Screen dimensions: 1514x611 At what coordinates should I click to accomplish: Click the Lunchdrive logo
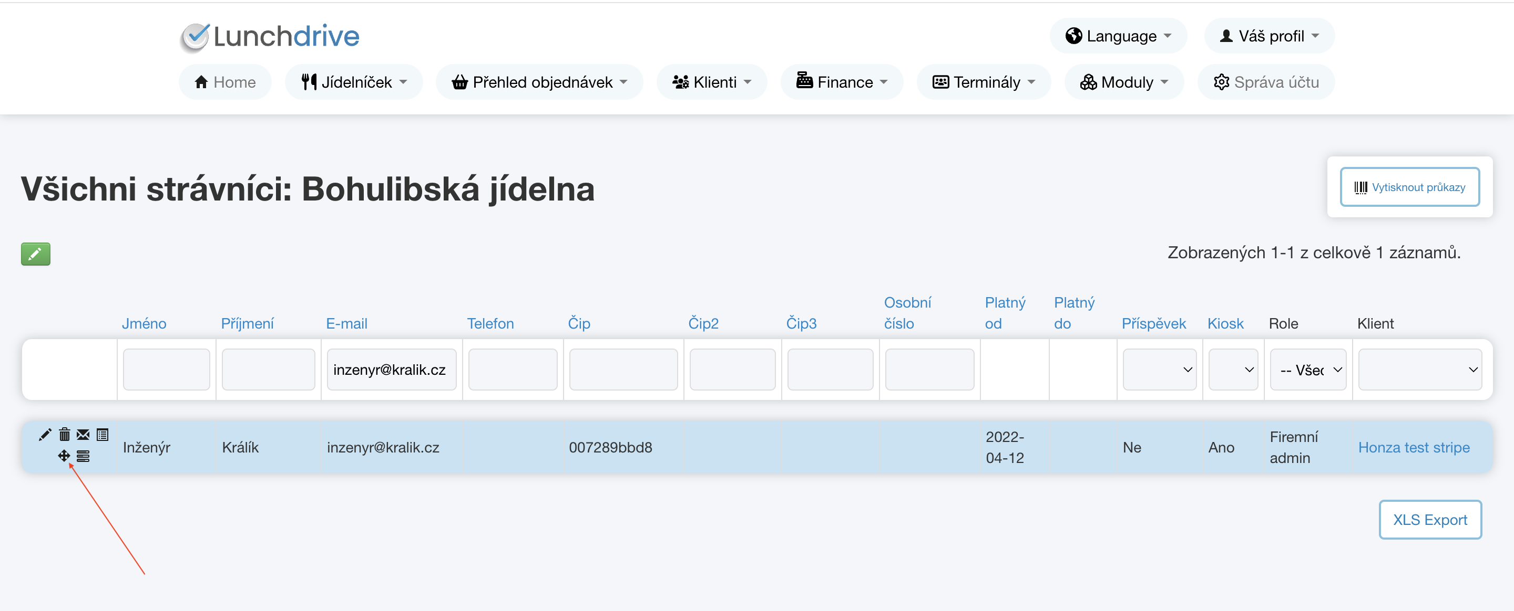click(270, 36)
